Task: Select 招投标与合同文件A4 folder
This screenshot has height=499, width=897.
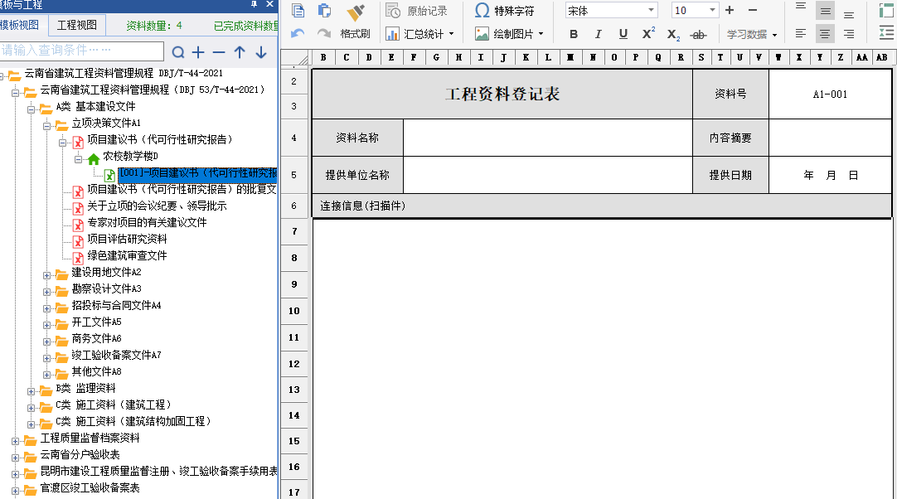Action: point(116,306)
